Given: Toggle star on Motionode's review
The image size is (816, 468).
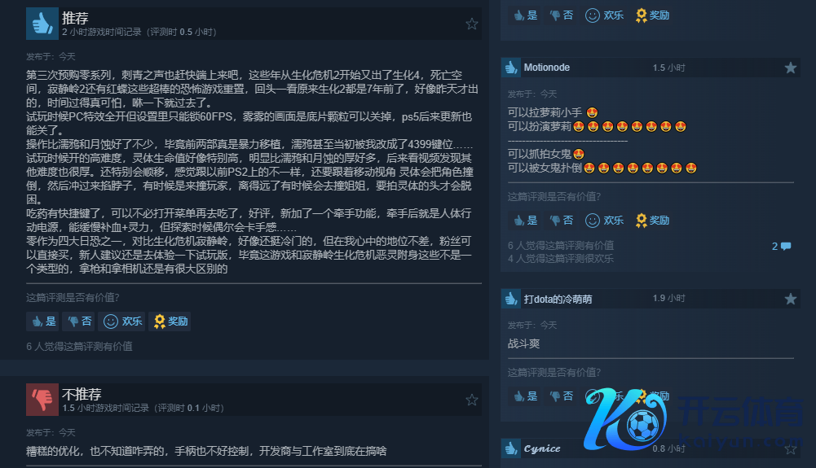Looking at the screenshot, I should coord(791,68).
